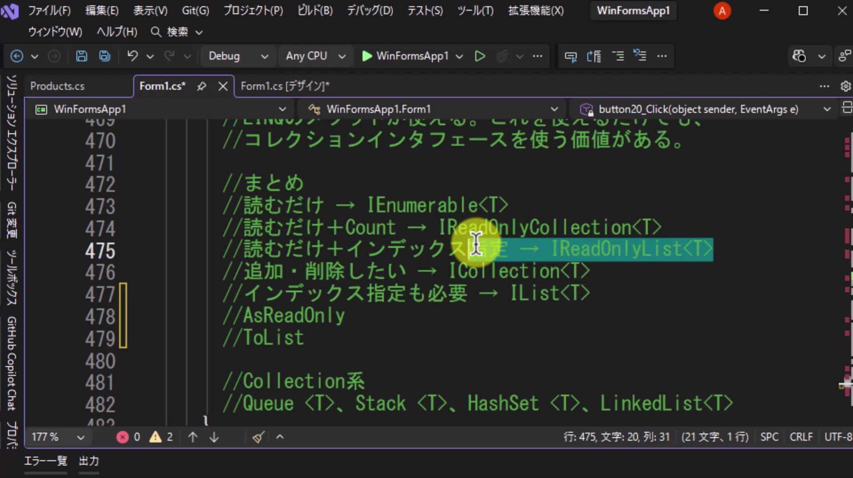Open the ソリューション エクスプローラー side tab
This screenshot has width=853, height=478.
pos(12,133)
